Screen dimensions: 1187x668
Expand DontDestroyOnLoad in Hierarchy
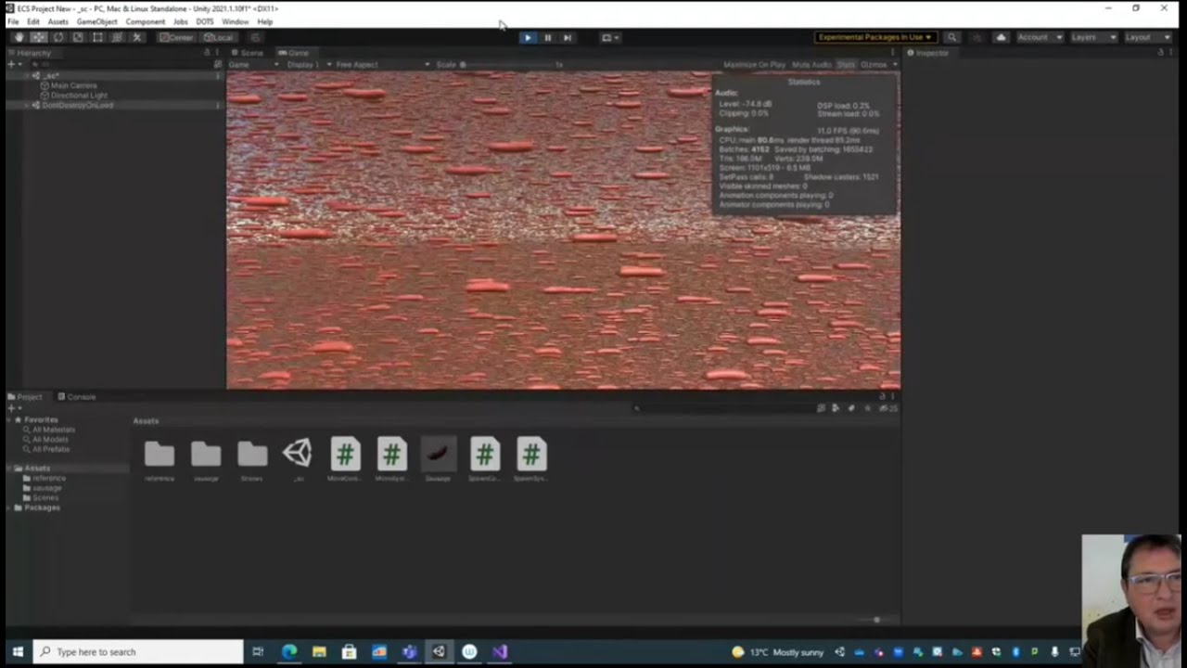click(26, 106)
